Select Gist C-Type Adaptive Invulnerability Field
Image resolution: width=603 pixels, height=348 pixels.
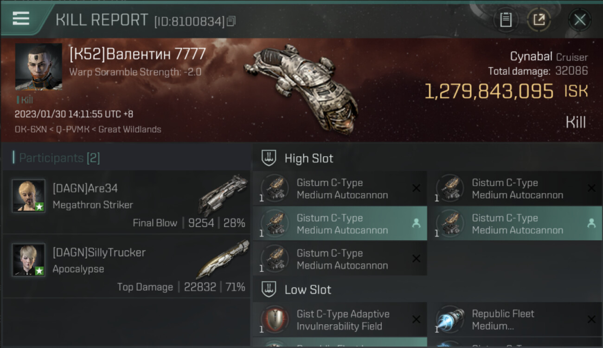pos(340,320)
